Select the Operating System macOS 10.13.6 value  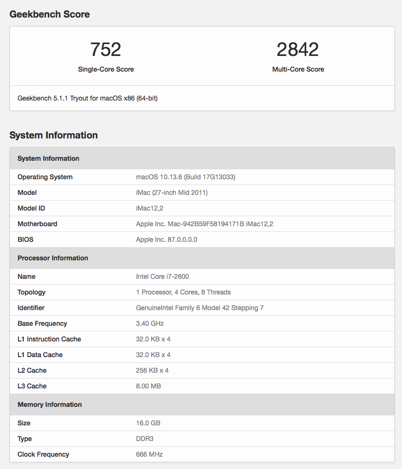click(185, 177)
